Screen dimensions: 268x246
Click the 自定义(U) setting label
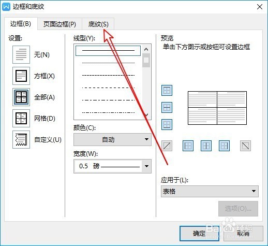(48, 140)
